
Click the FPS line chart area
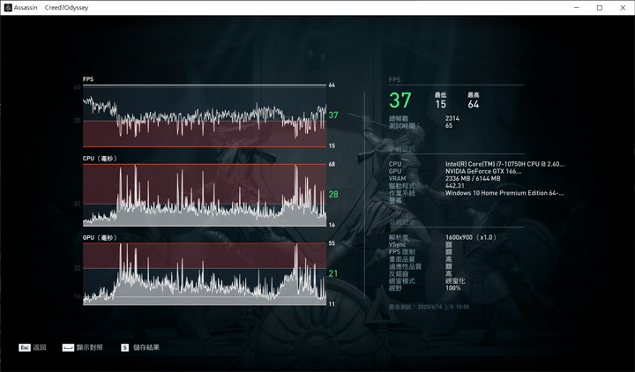coord(205,116)
